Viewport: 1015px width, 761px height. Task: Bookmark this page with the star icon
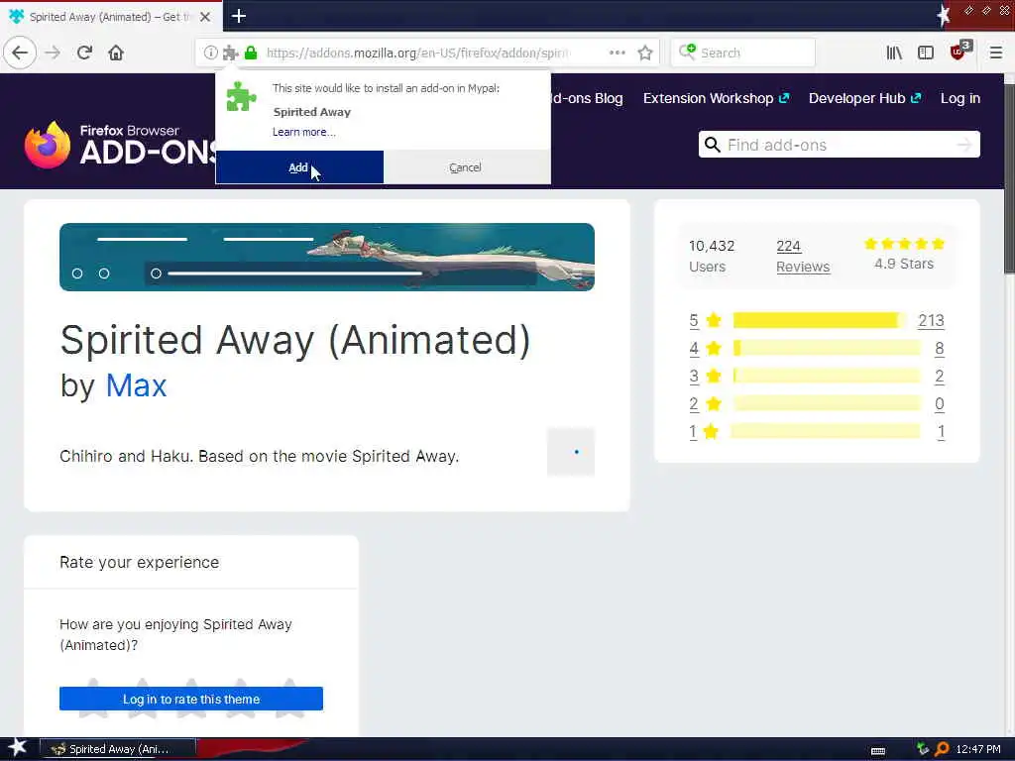[644, 53]
